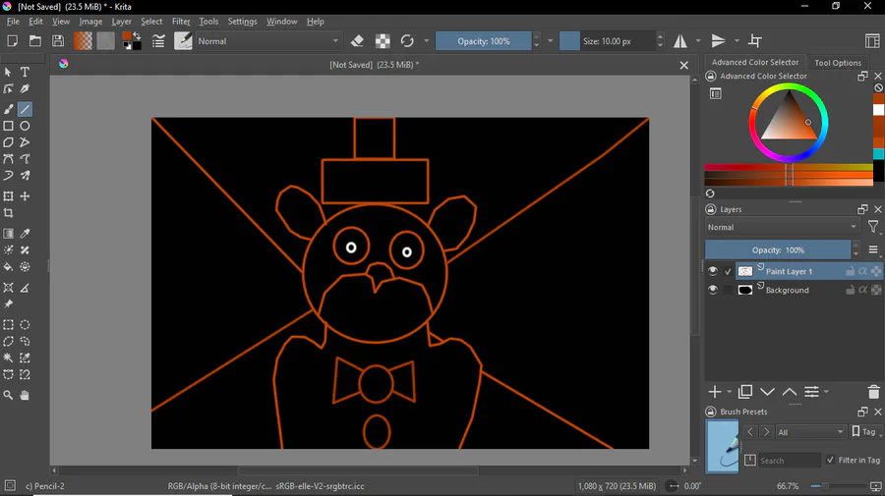Select the Measure tool
Screen dimensions: 885x496
[x=25, y=288]
